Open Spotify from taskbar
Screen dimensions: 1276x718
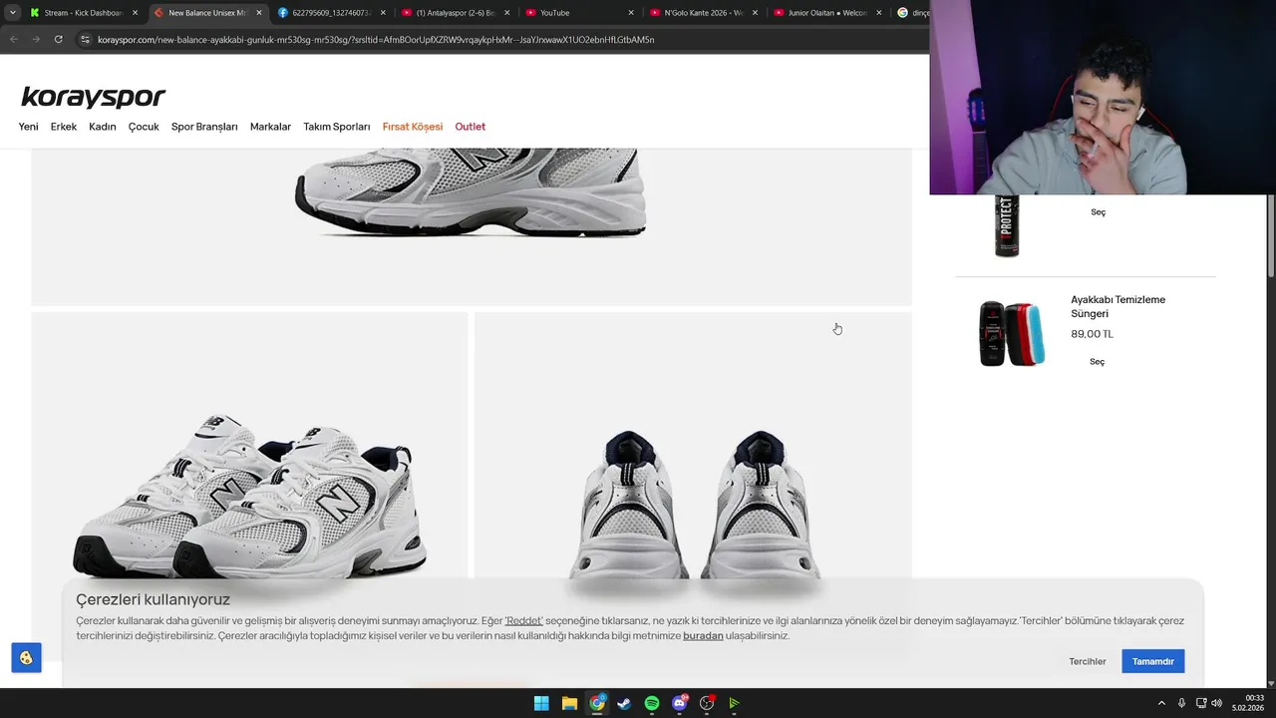652,703
